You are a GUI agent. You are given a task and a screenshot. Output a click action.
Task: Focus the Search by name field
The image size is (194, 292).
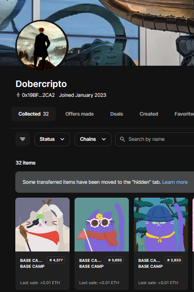pos(155,139)
